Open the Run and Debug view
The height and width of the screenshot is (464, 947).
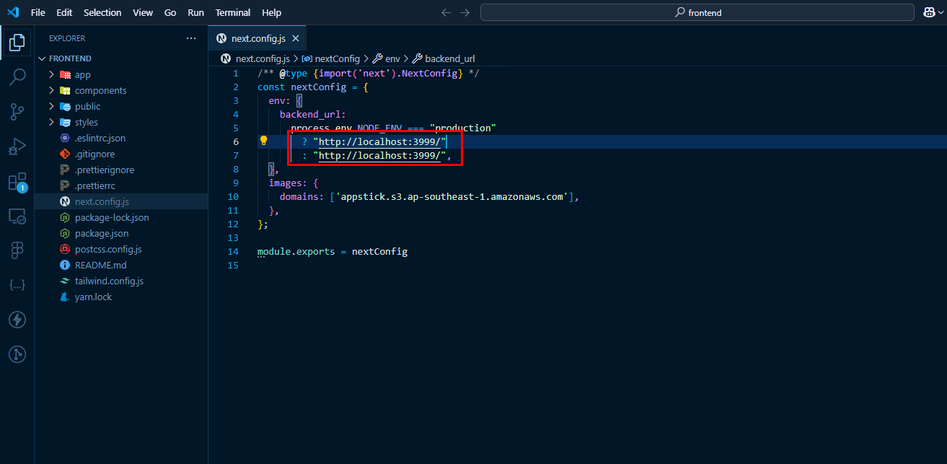[17, 146]
